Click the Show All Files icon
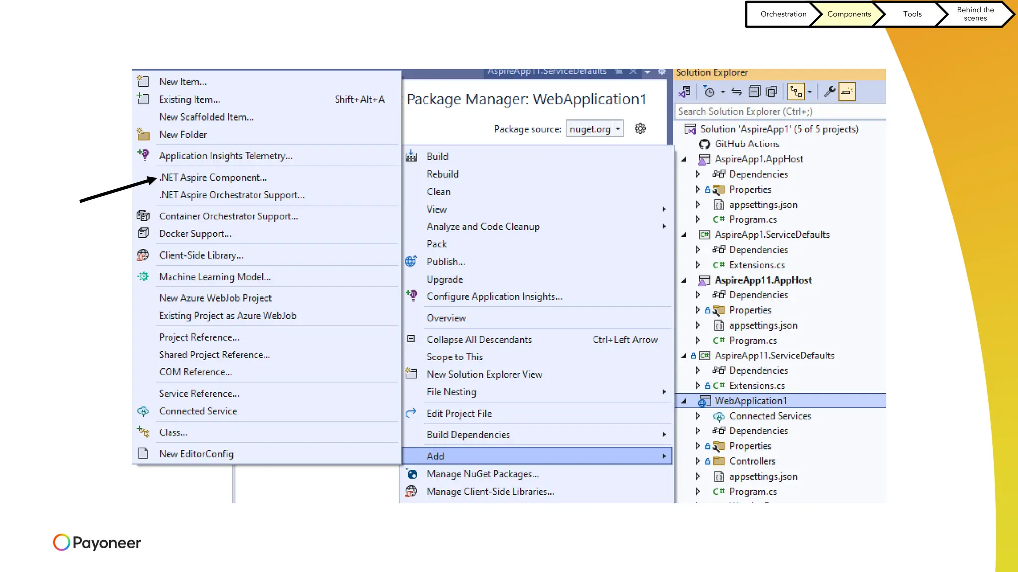 coord(771,92)
